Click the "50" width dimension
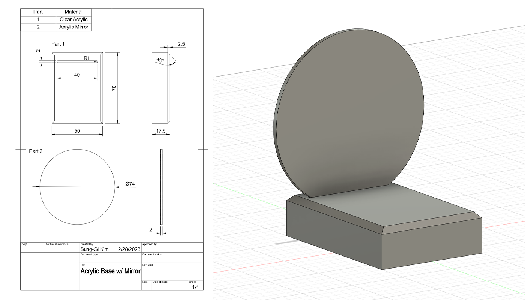 77,131
